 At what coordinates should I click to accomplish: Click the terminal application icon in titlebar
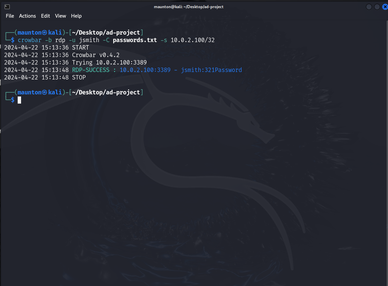tap(8, 6)
